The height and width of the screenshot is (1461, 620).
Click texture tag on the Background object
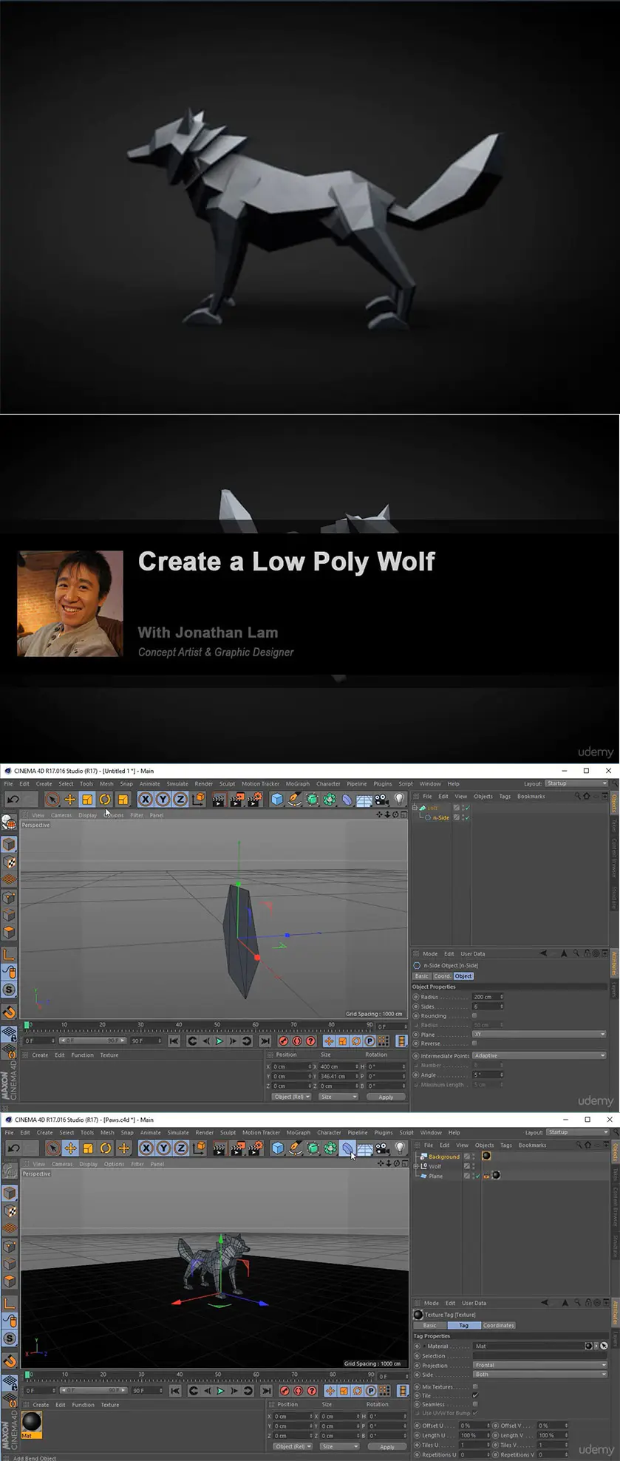486,1156
